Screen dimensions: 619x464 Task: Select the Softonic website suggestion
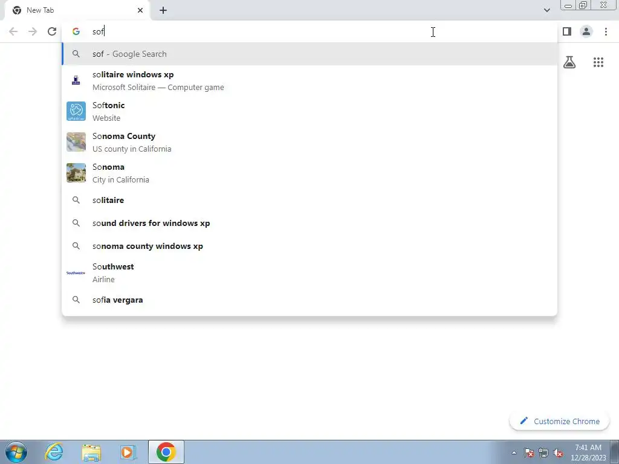click(x=309, y=111)
